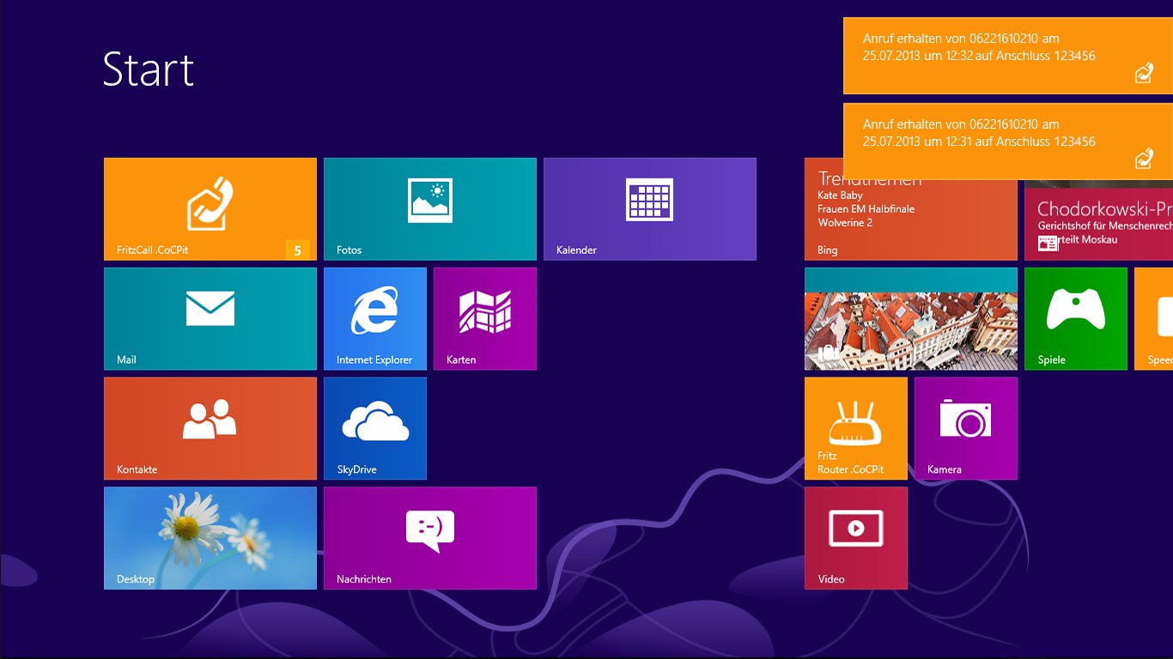Launch the Kamera tile

[x=966, y=429]
